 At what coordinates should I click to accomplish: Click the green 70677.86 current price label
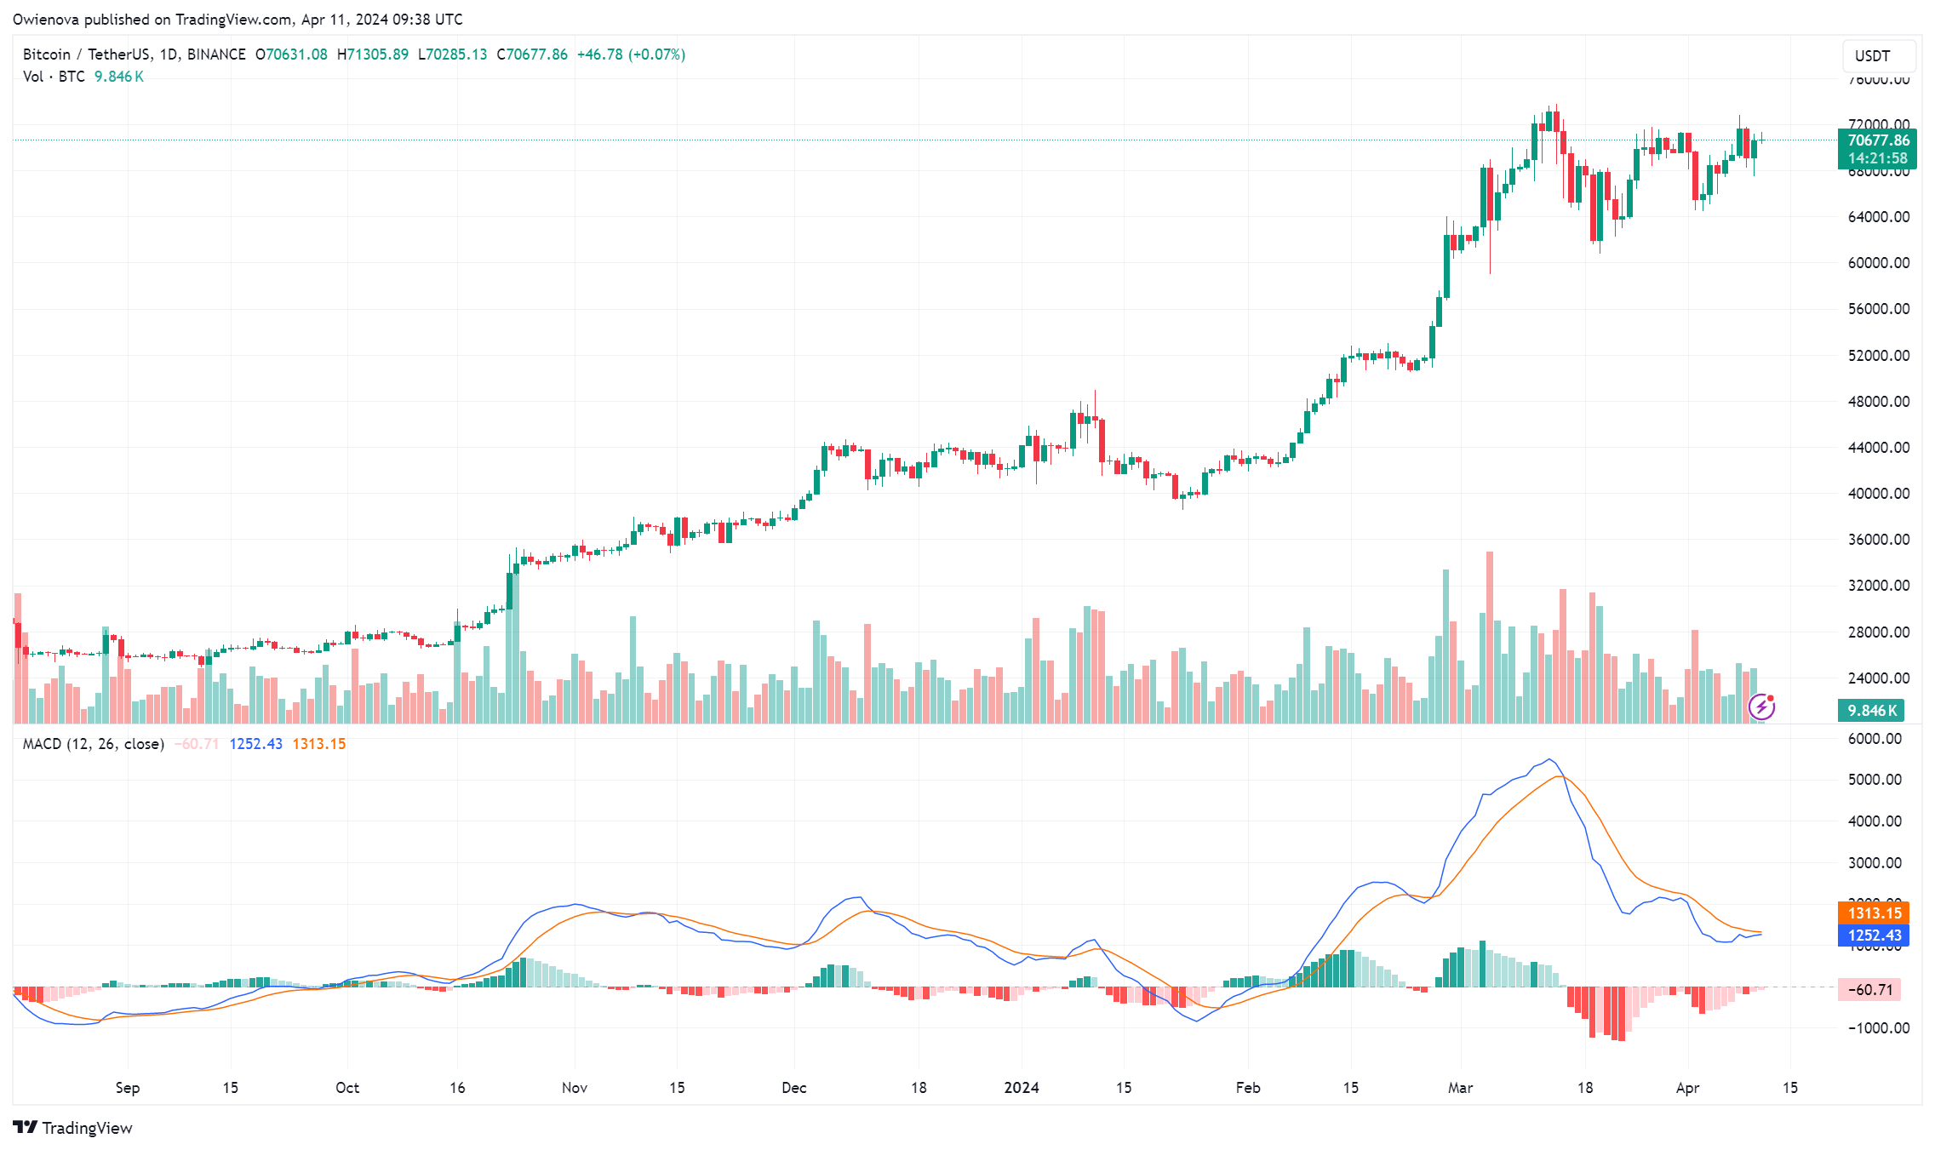coord(1877,140)
